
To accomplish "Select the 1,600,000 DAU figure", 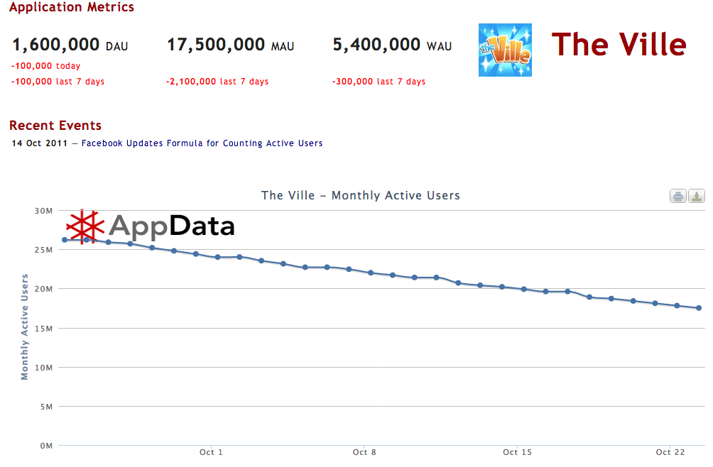I will click(x=56, y=45).
